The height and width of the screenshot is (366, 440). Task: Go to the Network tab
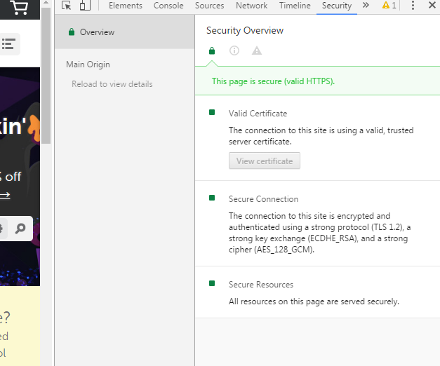251,6
